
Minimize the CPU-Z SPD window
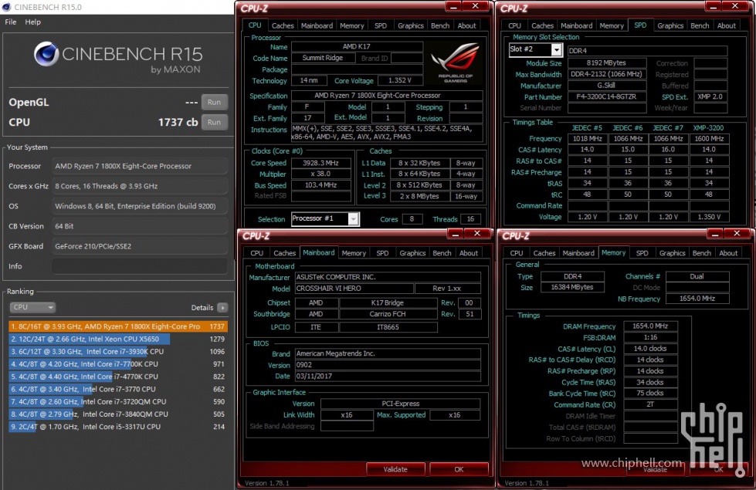click(x=714, y=6)
